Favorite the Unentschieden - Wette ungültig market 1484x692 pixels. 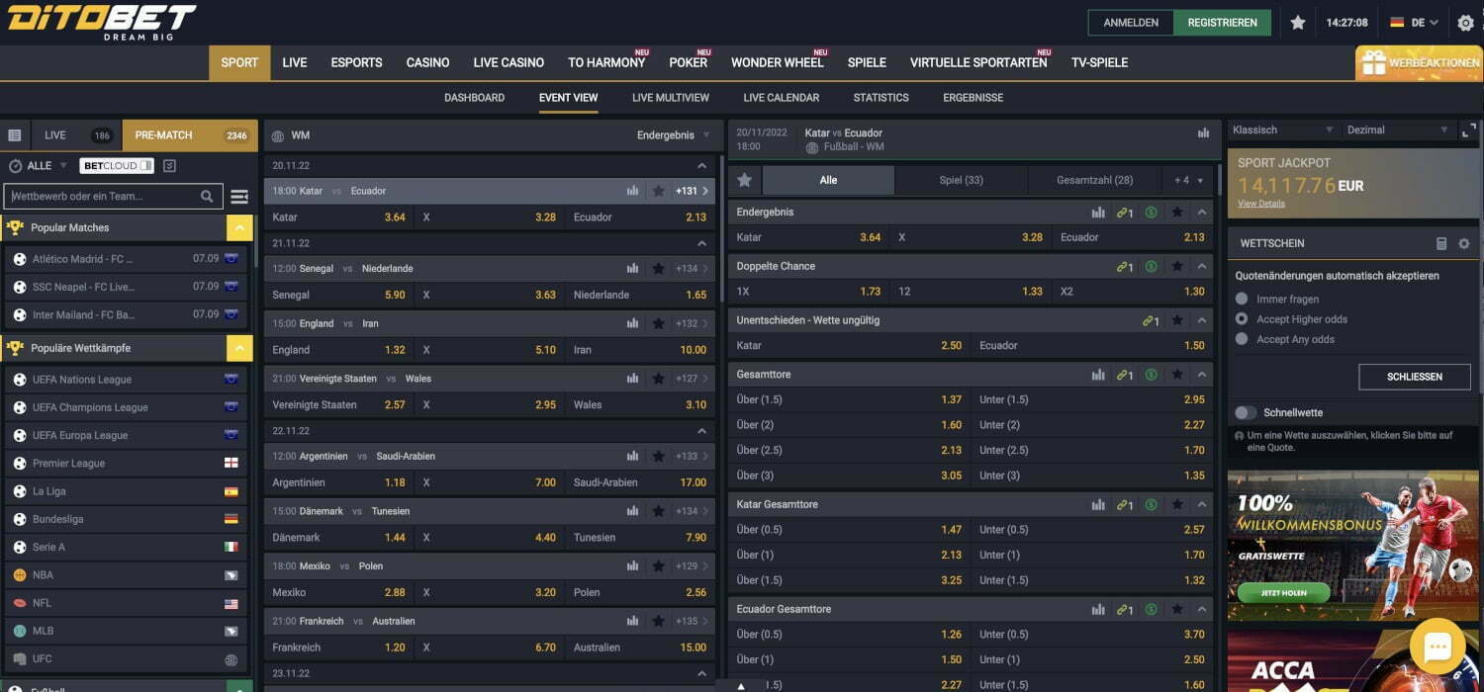(x=1176, y=321)
